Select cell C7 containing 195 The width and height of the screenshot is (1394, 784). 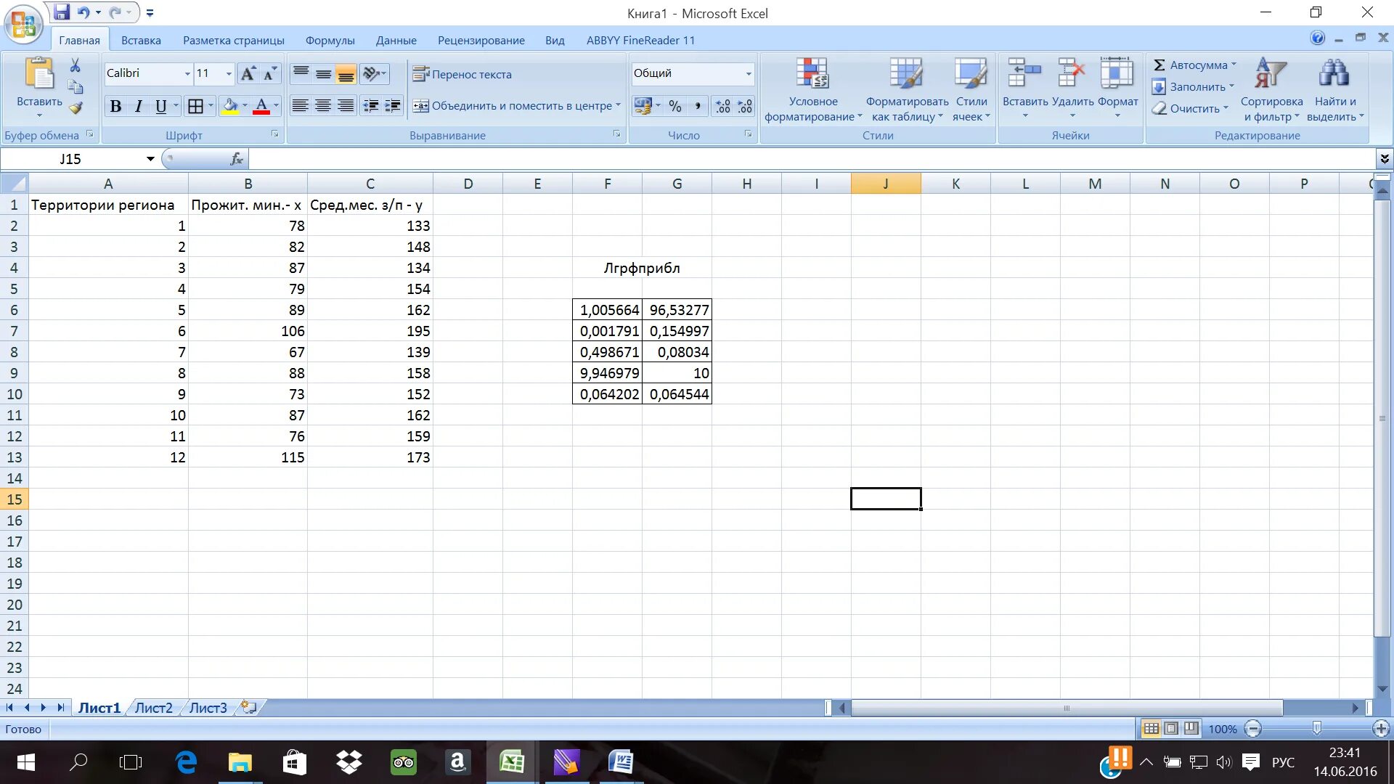pyautogui.click(x=370, y=331)
